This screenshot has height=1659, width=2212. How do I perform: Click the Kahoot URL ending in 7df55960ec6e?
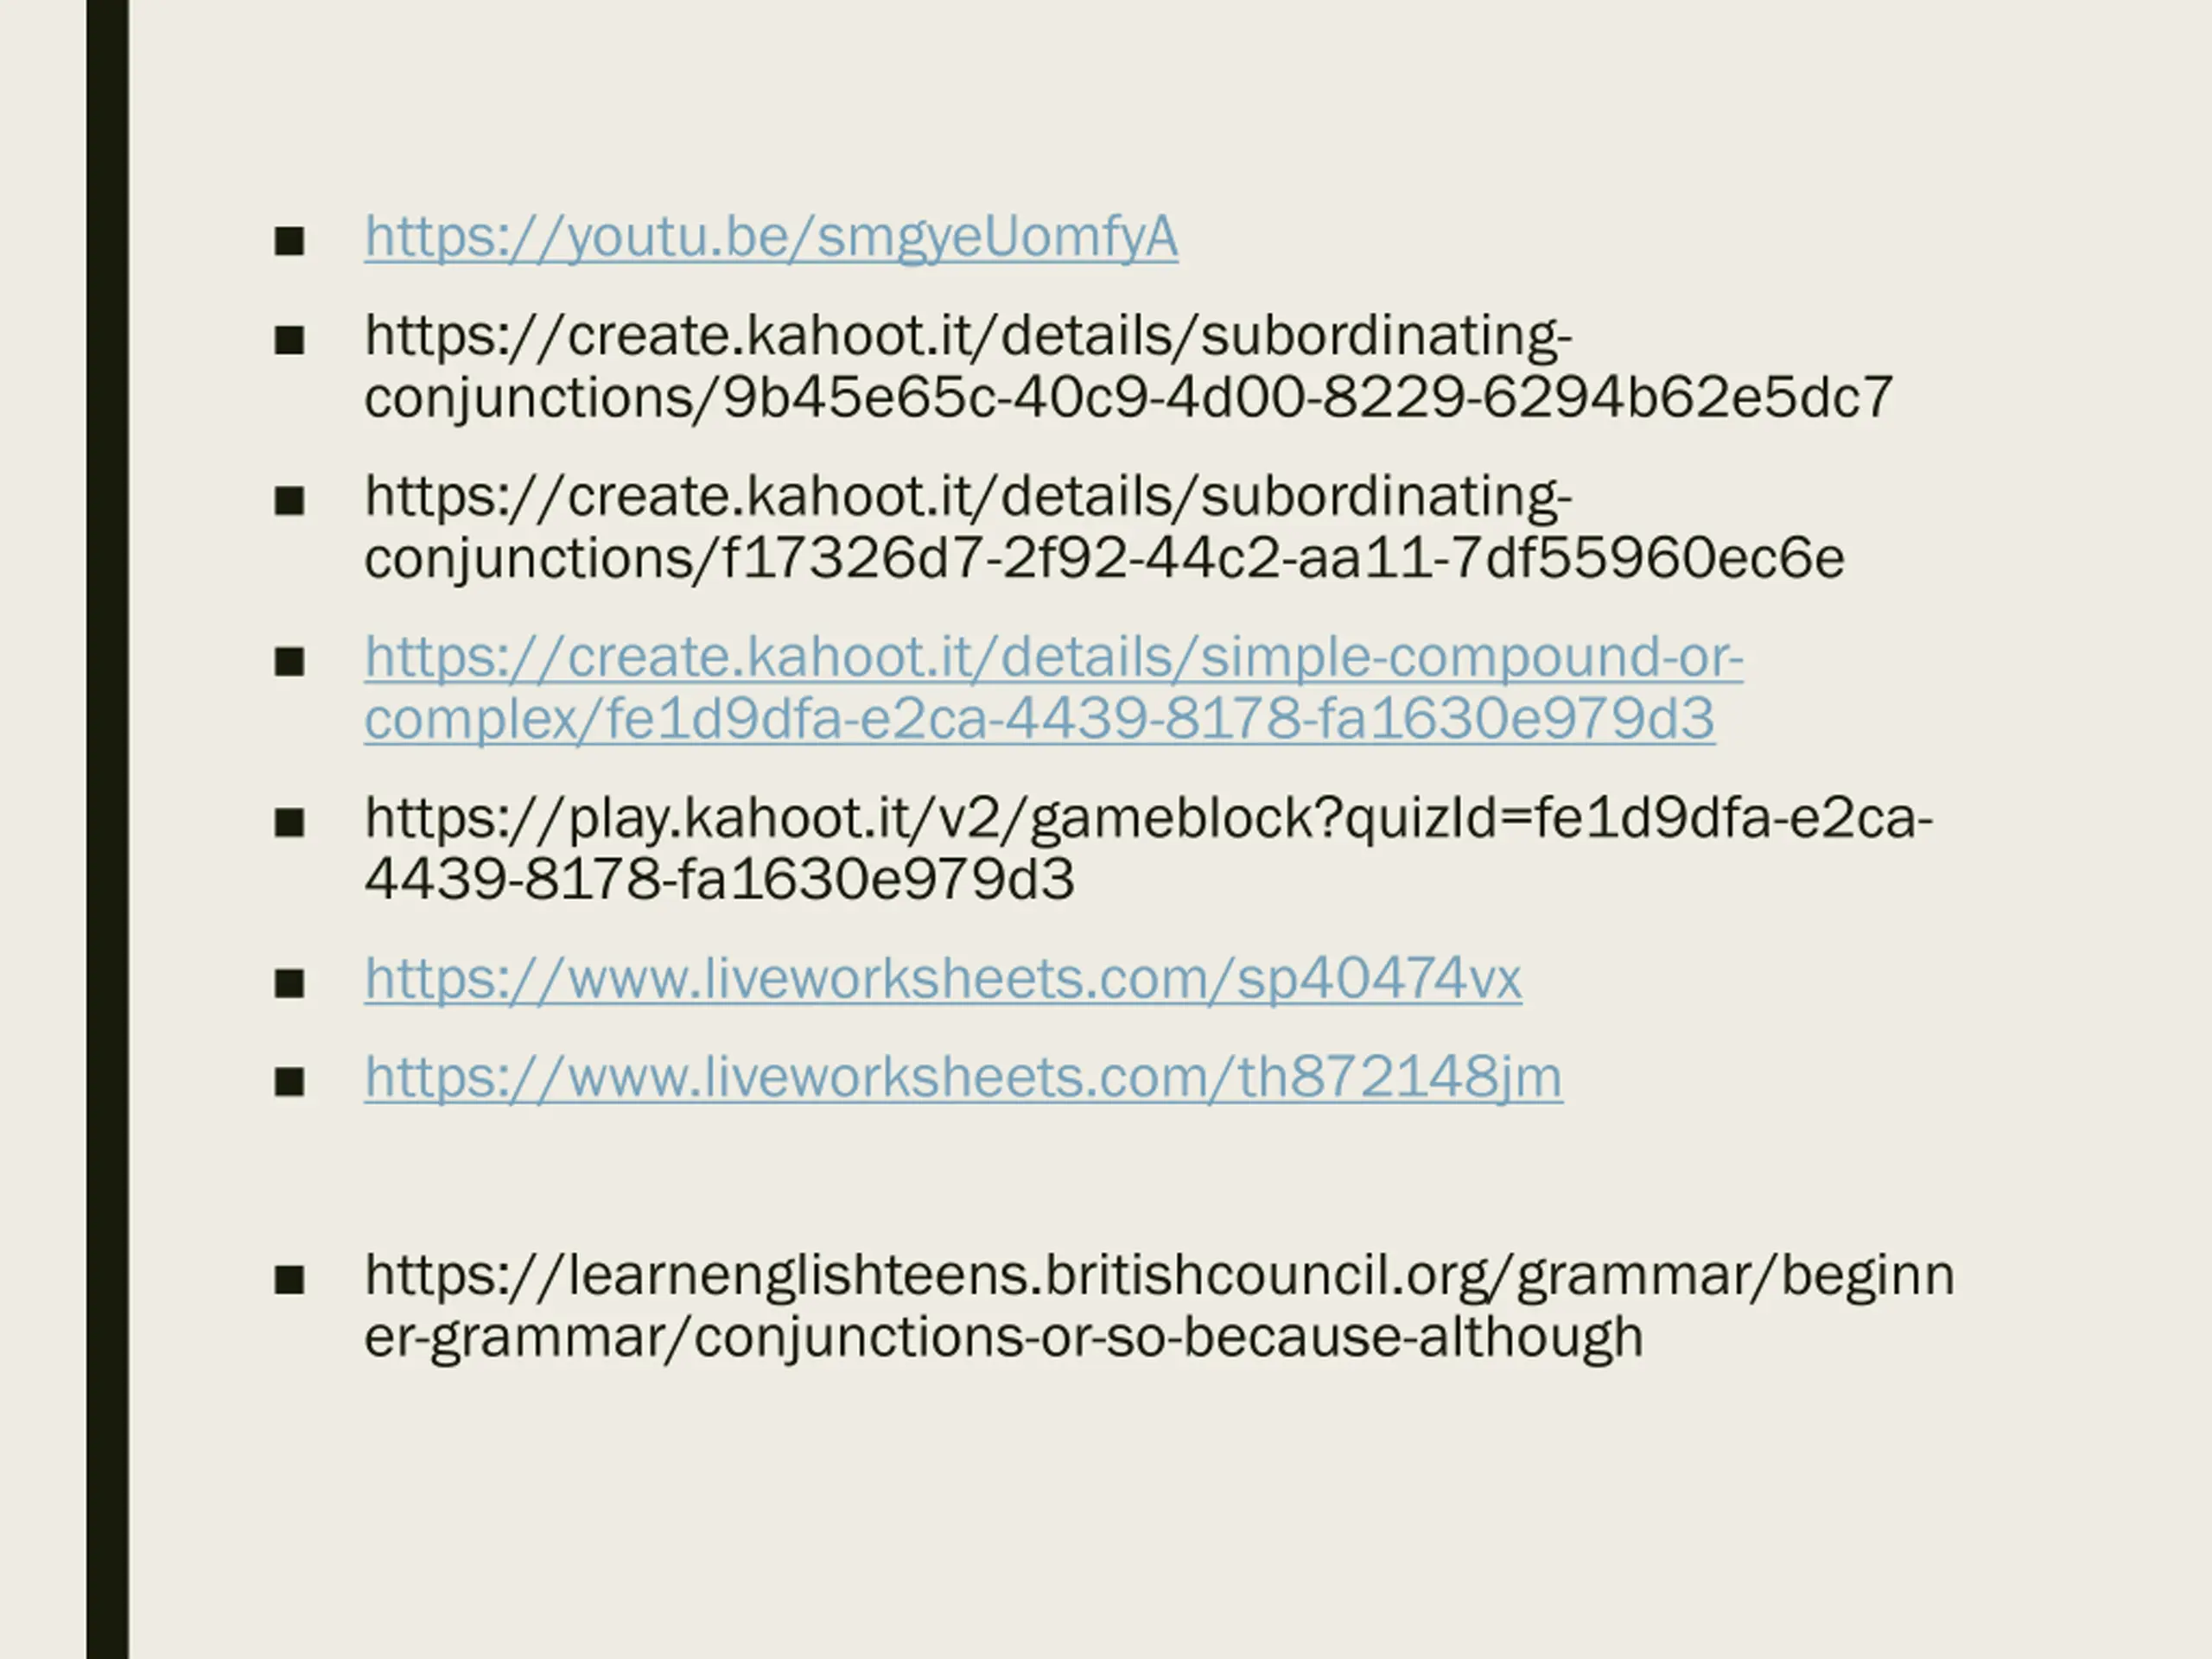point(1105,528)
